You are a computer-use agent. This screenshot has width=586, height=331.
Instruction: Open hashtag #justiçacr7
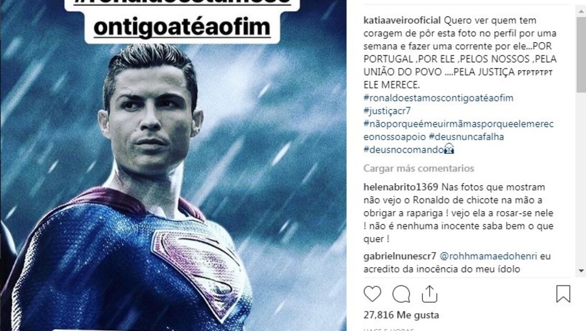387,111
